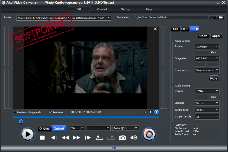Open the audio Bitrate 128kbps dropdown

point(207,91)
